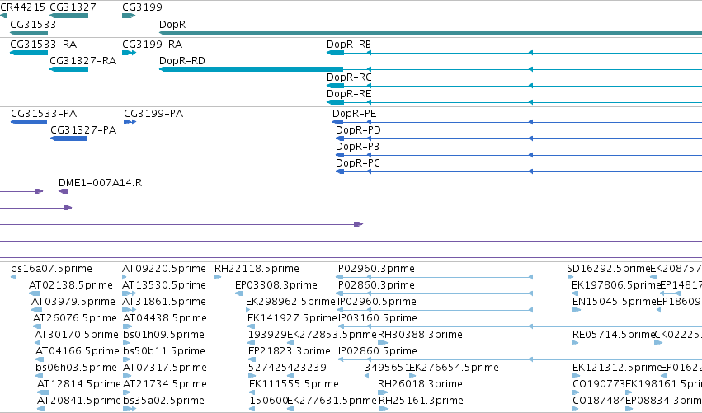Click the IP02960.3prime EST label
The height and width of the screenshot is (413, 702).
(375, 269)
